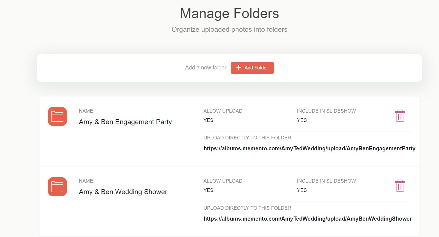Toggle Include in Slideshow YES for Wedding Shower

(x=302, y=190)
